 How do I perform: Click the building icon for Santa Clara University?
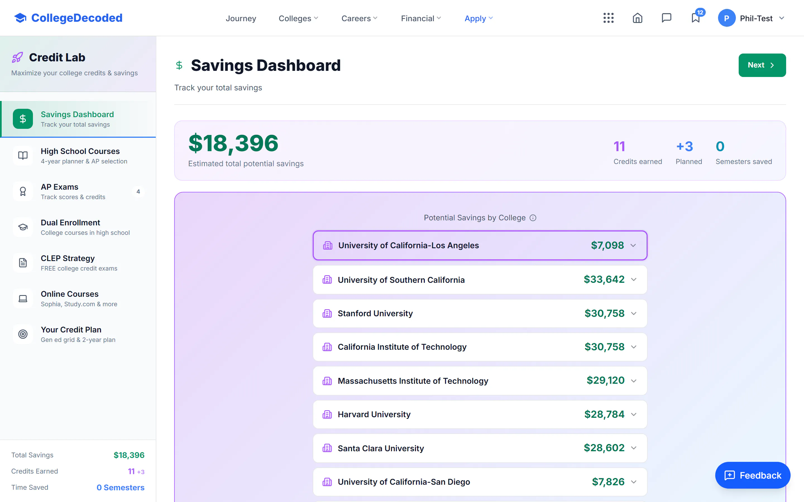pos(327,448)
